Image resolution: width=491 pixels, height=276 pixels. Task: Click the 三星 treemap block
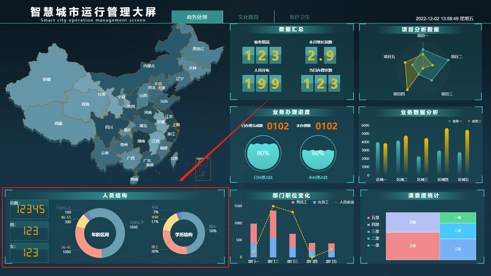pyautogui.click(x=458, y=249)
